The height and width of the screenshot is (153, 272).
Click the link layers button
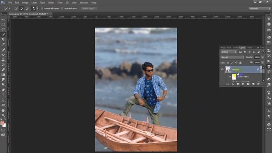(x=228, y=84)
